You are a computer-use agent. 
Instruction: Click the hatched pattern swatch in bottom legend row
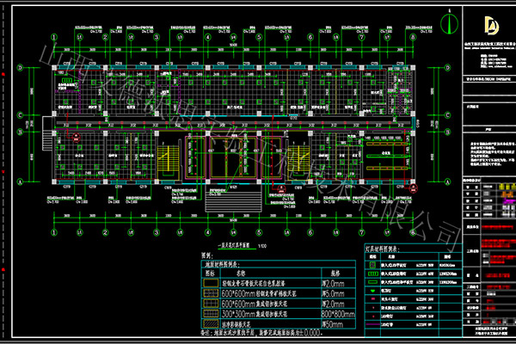[x=209, y=323]
